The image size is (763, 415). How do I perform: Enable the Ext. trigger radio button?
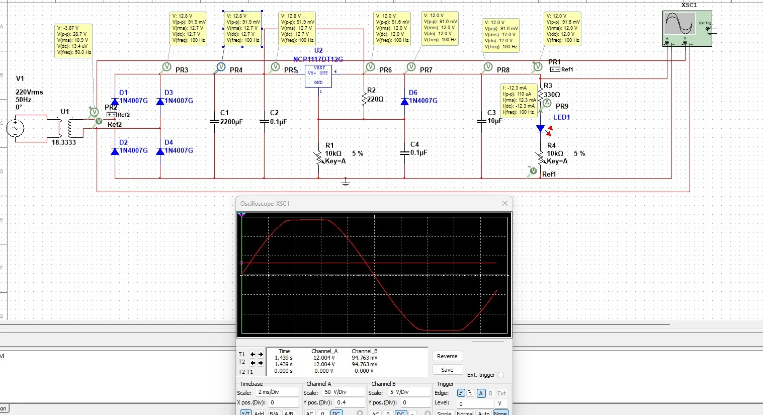(500, 375)
